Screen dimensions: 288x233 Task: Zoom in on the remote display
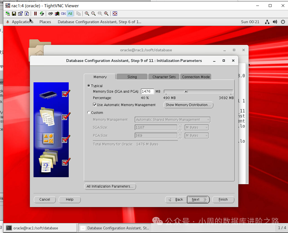tap(87, 14)
